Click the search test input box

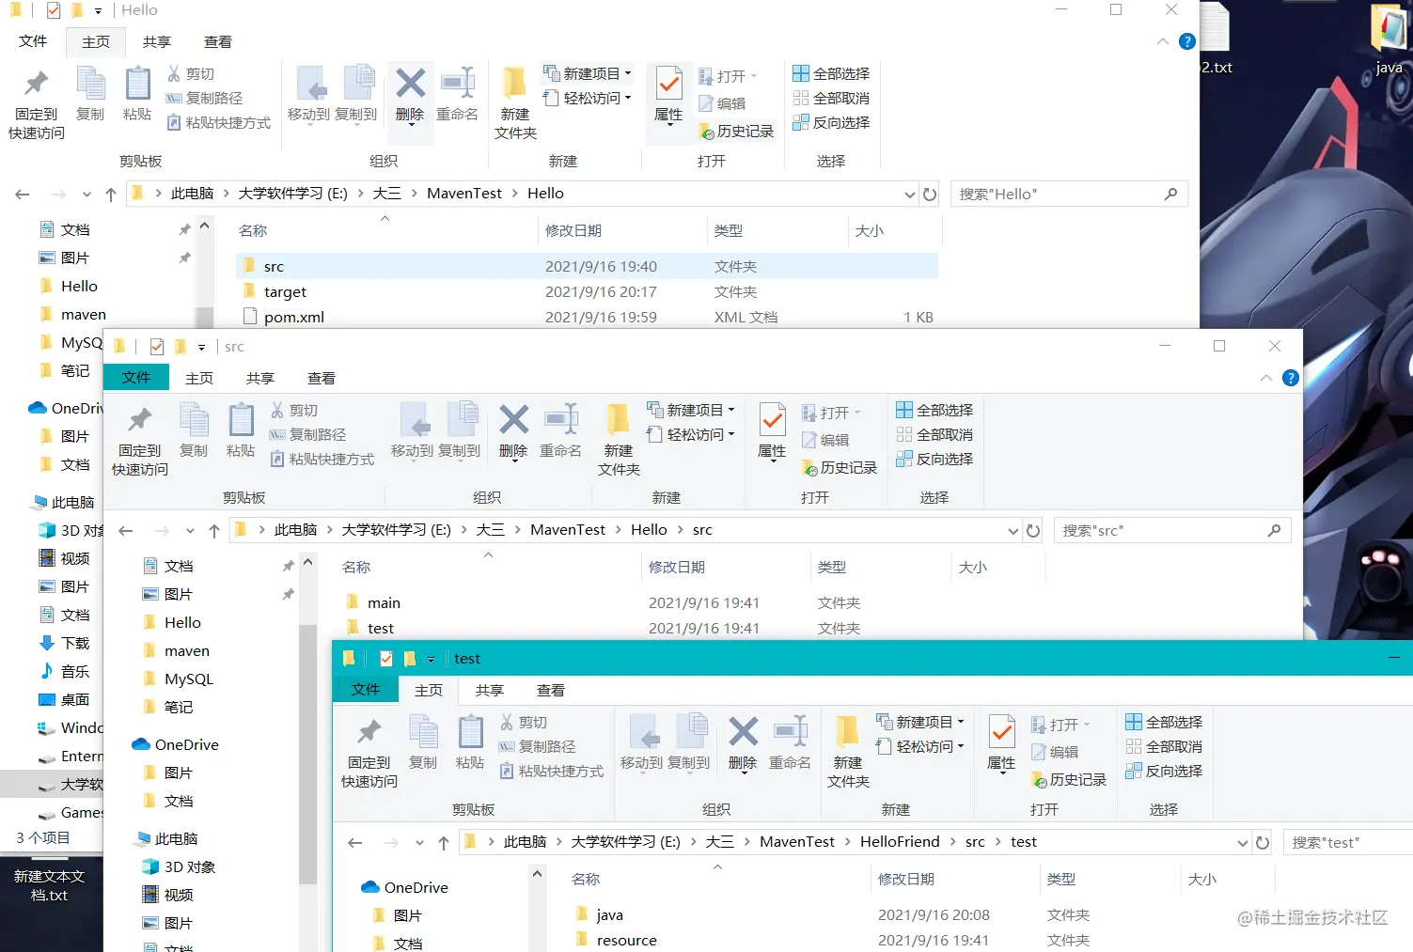click(x=1347, y=842)
